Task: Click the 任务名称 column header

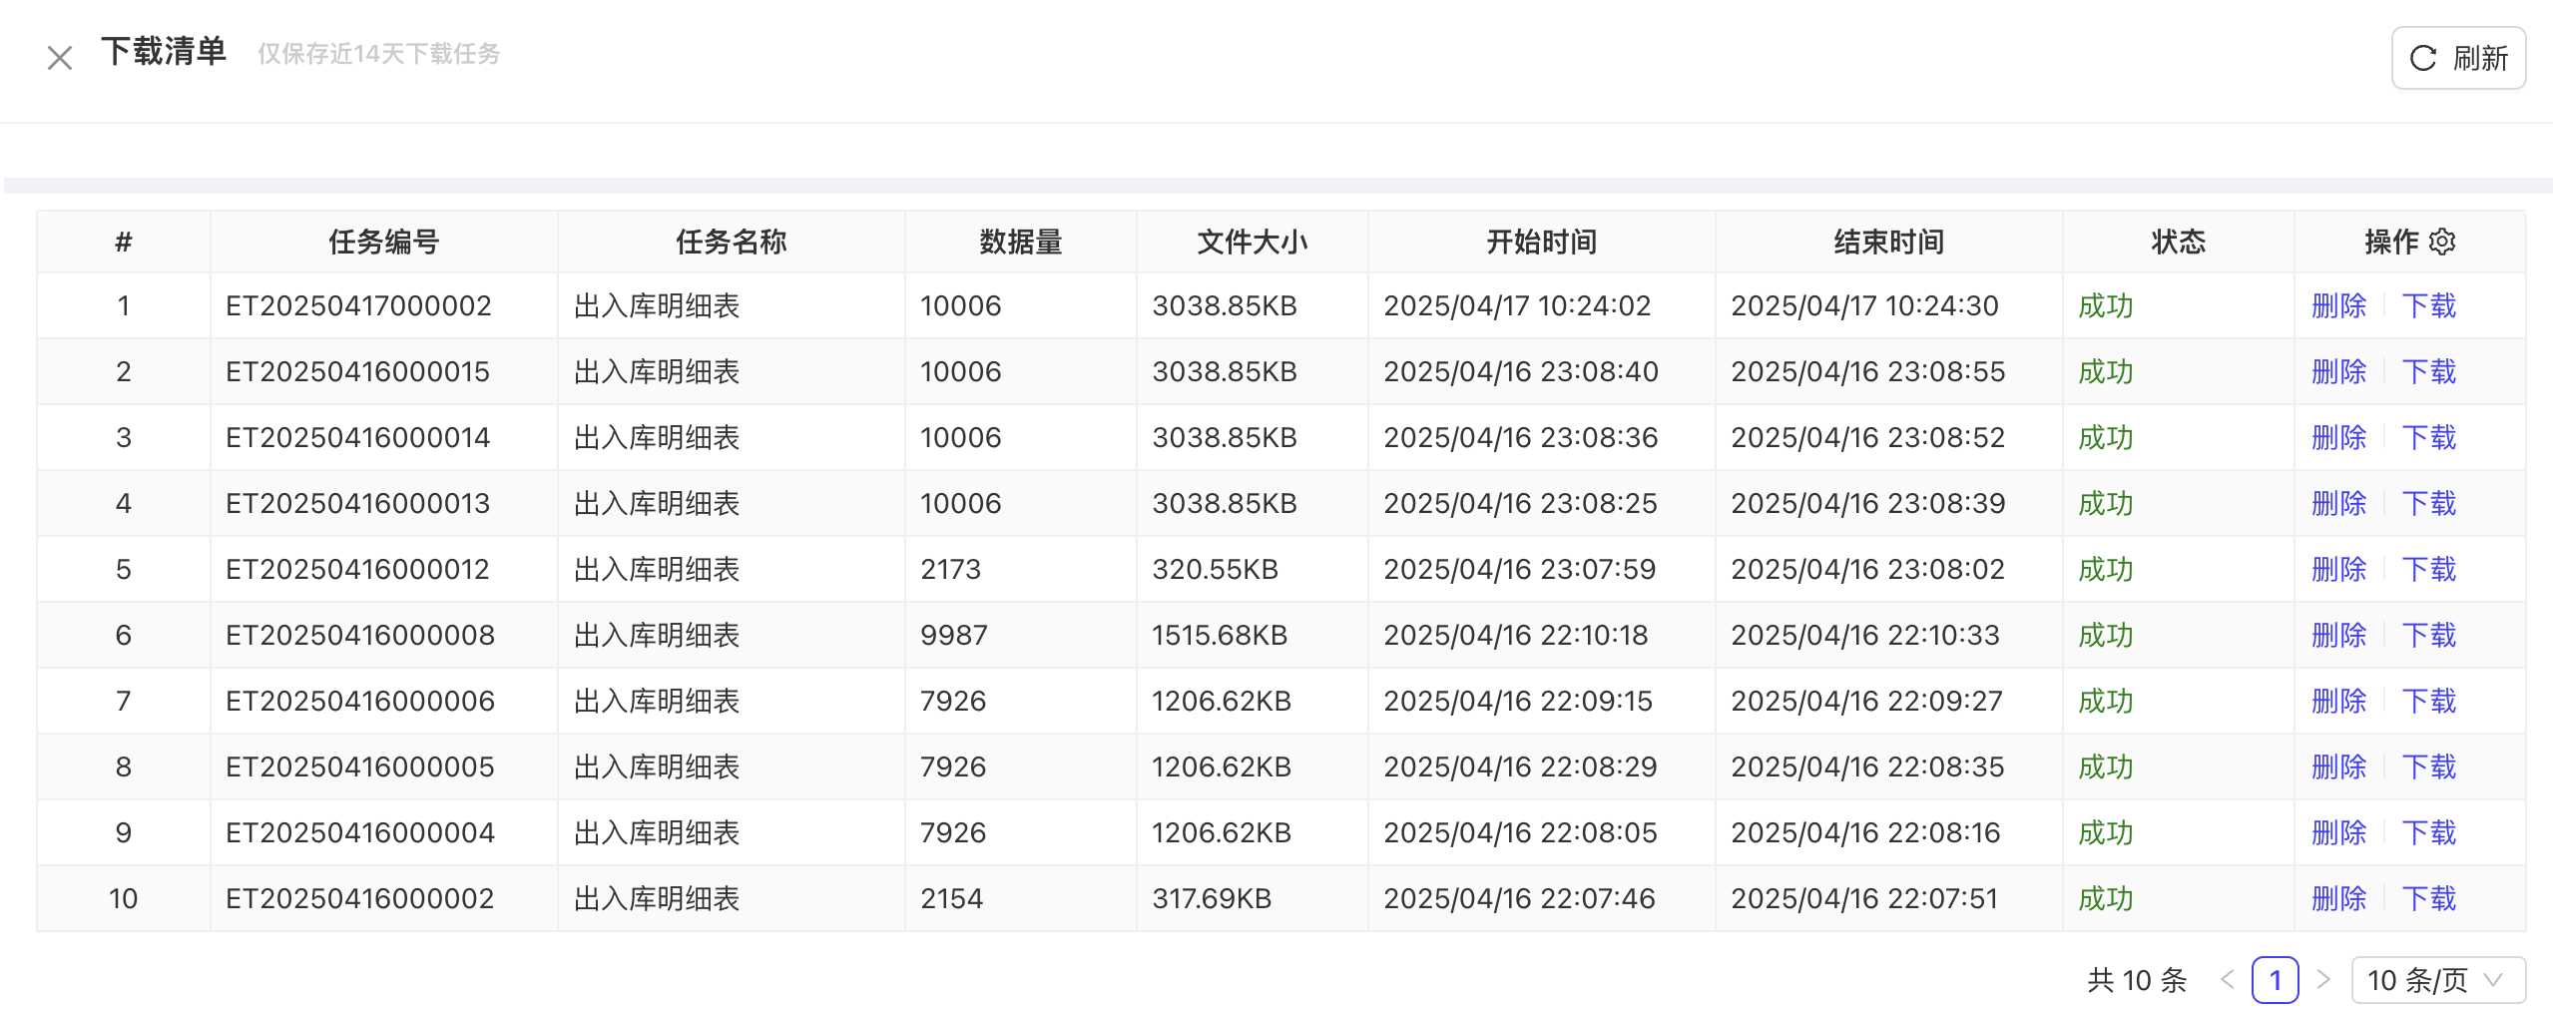Action: coord(732,242)
